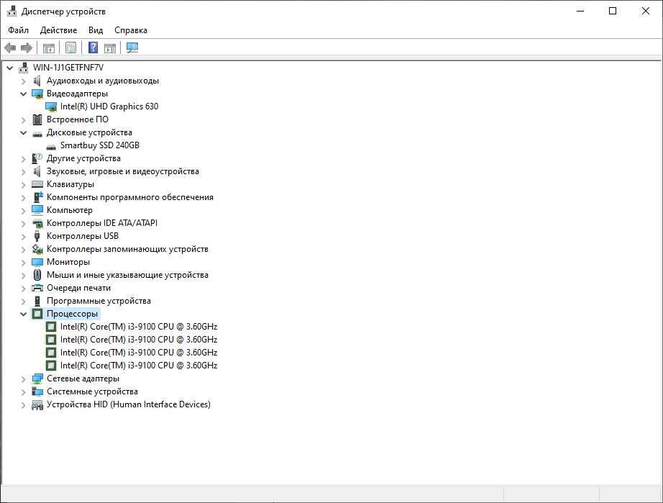Select the Очереди печати label
The height and width of the screenshot is (503, 663).
coord(78,288)
